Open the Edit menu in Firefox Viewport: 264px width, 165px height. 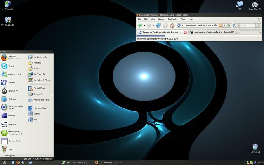tap(146, 19)
